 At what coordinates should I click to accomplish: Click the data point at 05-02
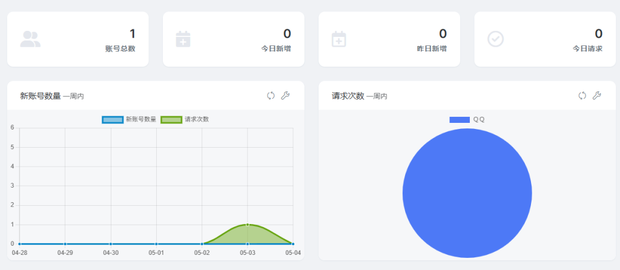pyautogui.click(x=202, y=244)
